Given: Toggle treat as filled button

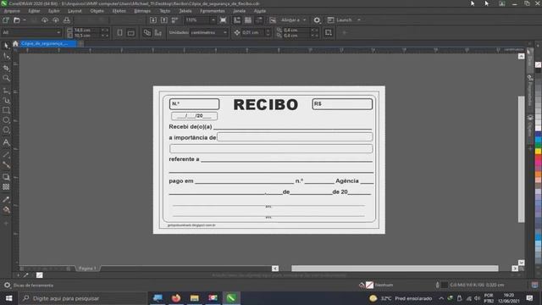Looking at the screenshot, I should click(x=329, y=32).
